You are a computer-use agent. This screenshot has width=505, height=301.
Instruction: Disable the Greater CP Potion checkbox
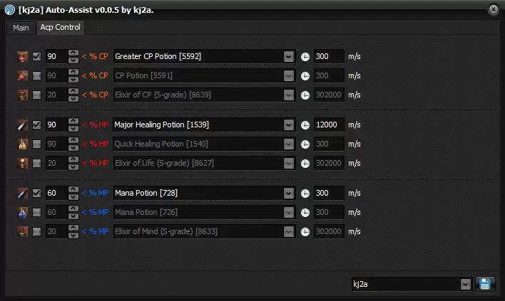coord(36,56)
